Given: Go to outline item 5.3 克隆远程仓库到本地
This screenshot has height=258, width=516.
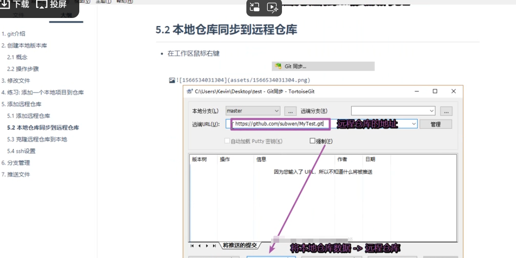Looking at the screenshot, I should 37,140.
